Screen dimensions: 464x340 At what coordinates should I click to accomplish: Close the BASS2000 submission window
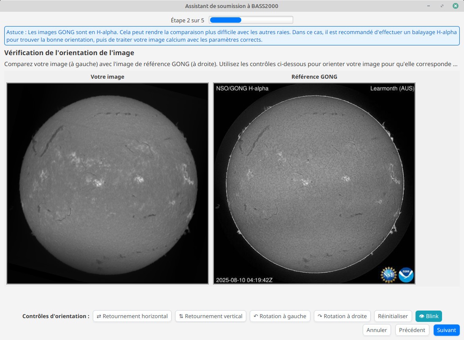456,6
